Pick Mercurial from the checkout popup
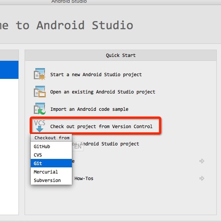 pos(52,172)
